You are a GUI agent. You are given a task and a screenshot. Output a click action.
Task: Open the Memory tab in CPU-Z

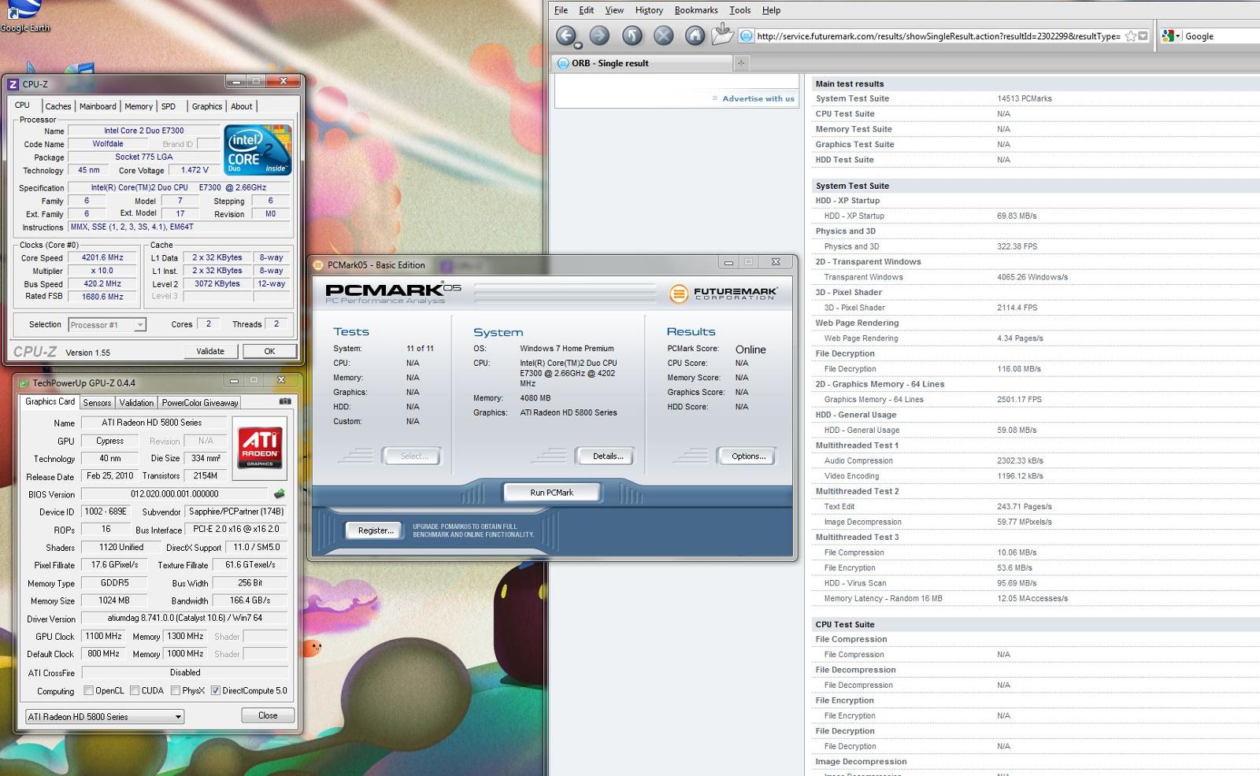point(139,106)
